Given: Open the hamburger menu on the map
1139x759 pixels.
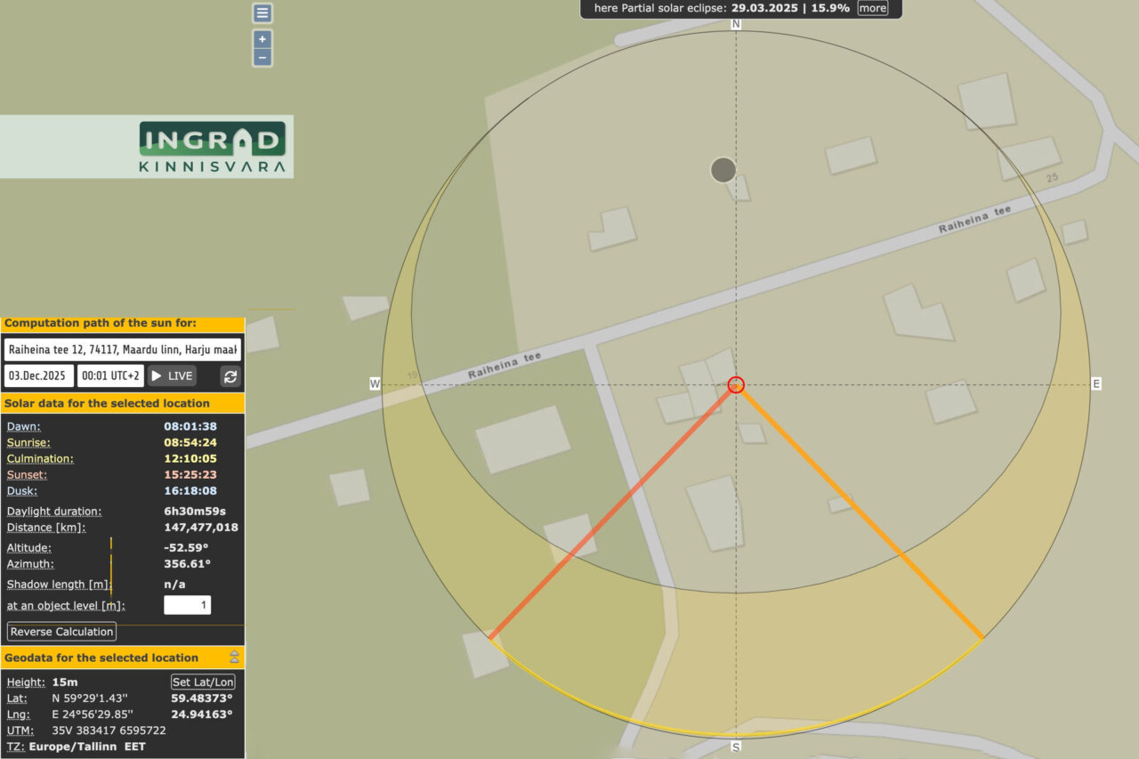Looking at the screenshot, I should tap(262, 12).
